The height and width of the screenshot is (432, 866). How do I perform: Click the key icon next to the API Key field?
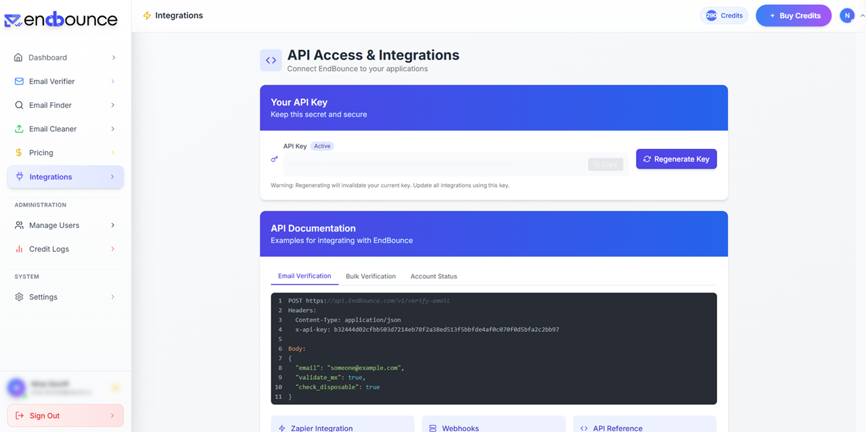[274, 159]
